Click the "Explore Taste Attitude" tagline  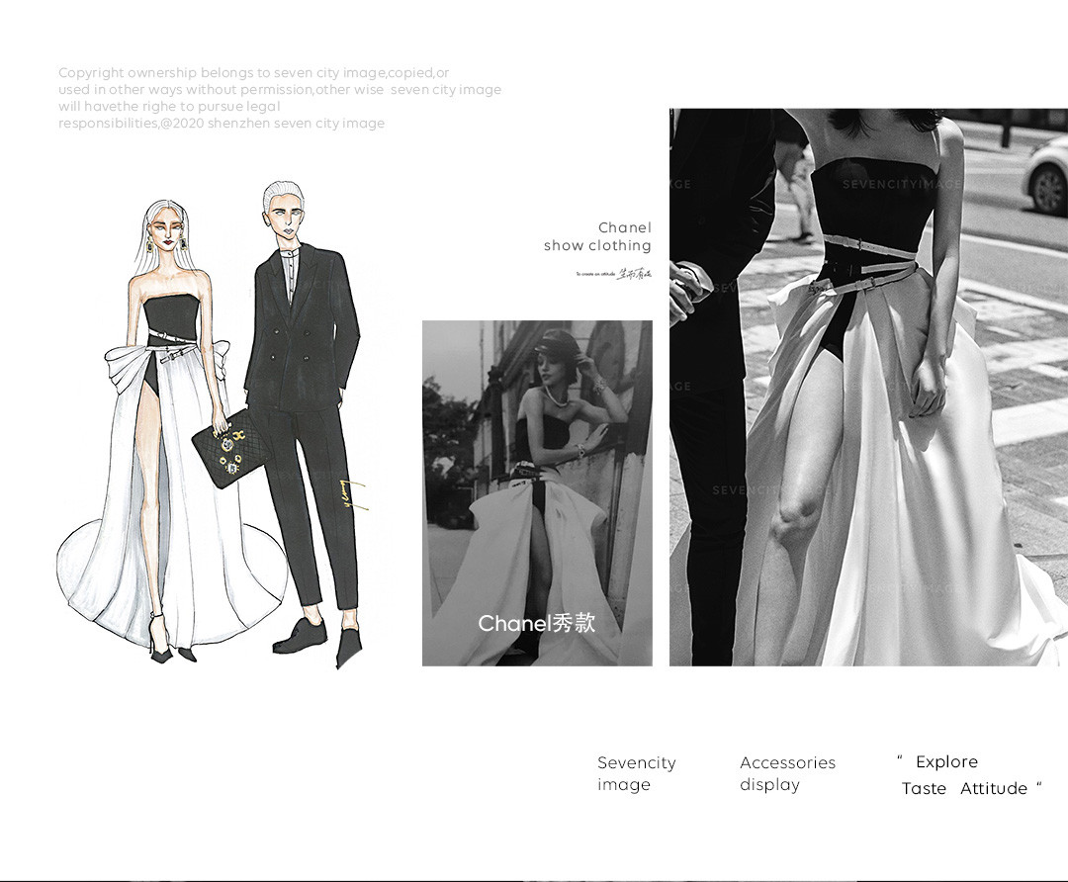pyautogui.click(x=969, y=775)
